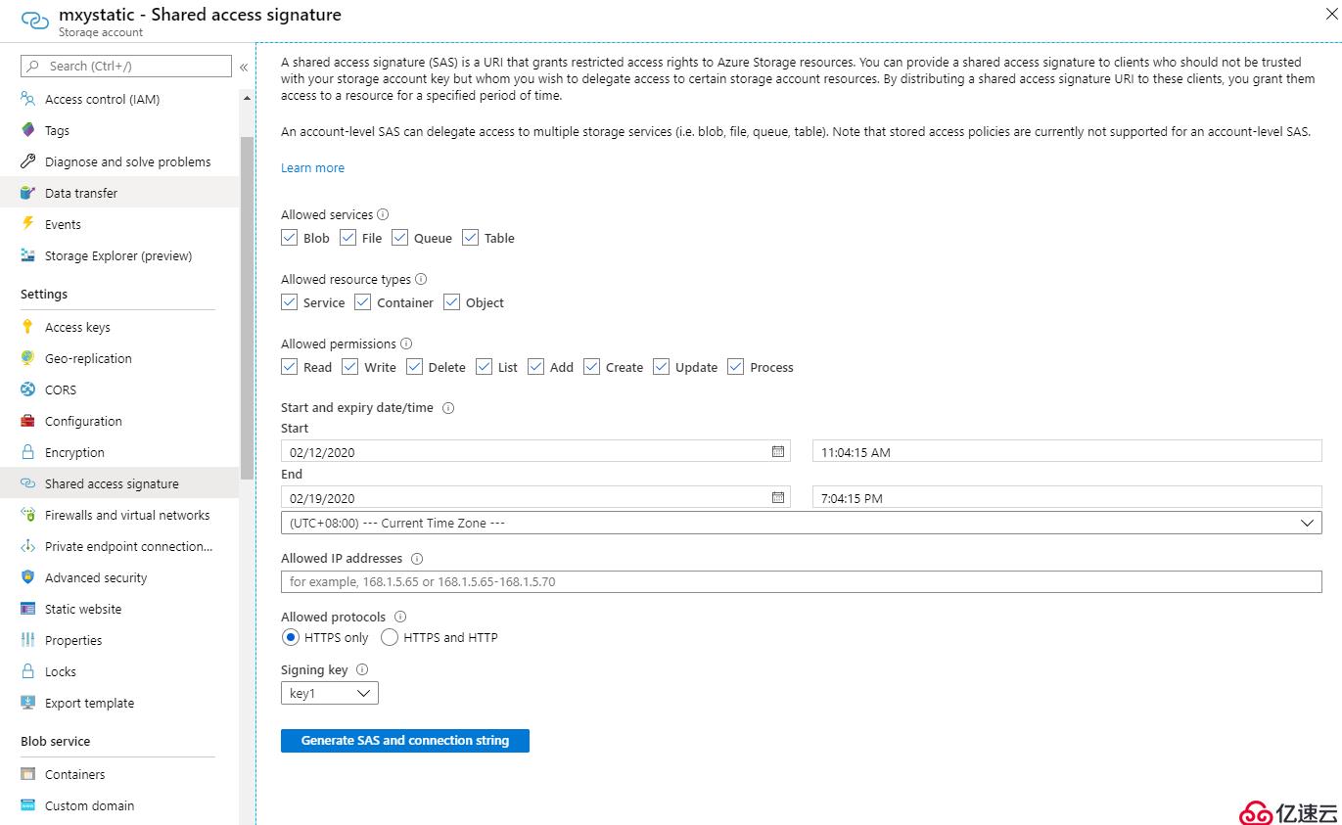Click the End time field 7:04:15 PM
The width and height of the screenshot is (1342, 825).
pyautogui.click(x=1067, y=497)
